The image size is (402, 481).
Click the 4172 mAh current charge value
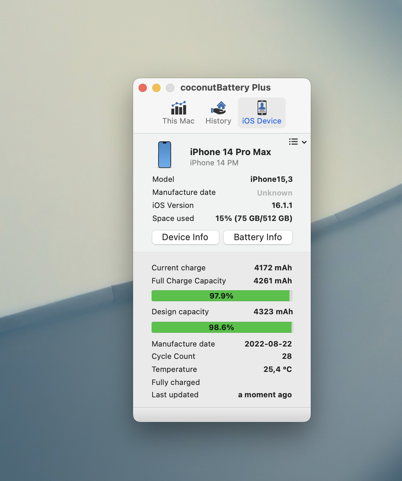(x=273, y=268)
